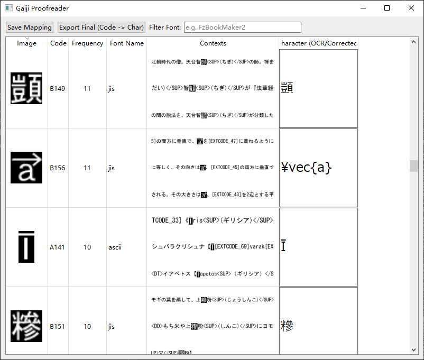Select the I-macron glyph image (A141)

(x=26, y=247)
